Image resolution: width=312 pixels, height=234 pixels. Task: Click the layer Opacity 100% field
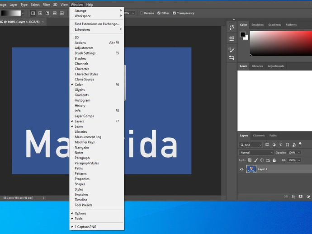pyautogui.click(x=292, y=153)
